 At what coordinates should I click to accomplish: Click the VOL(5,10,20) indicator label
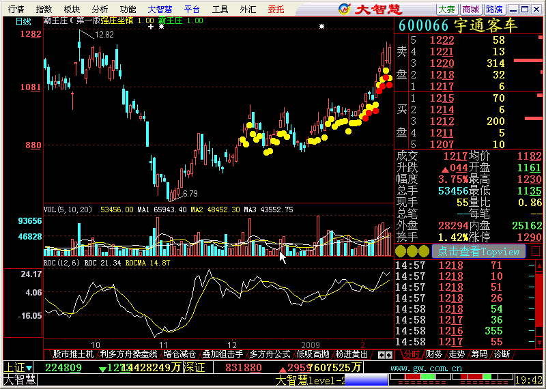tap(68, 210)
